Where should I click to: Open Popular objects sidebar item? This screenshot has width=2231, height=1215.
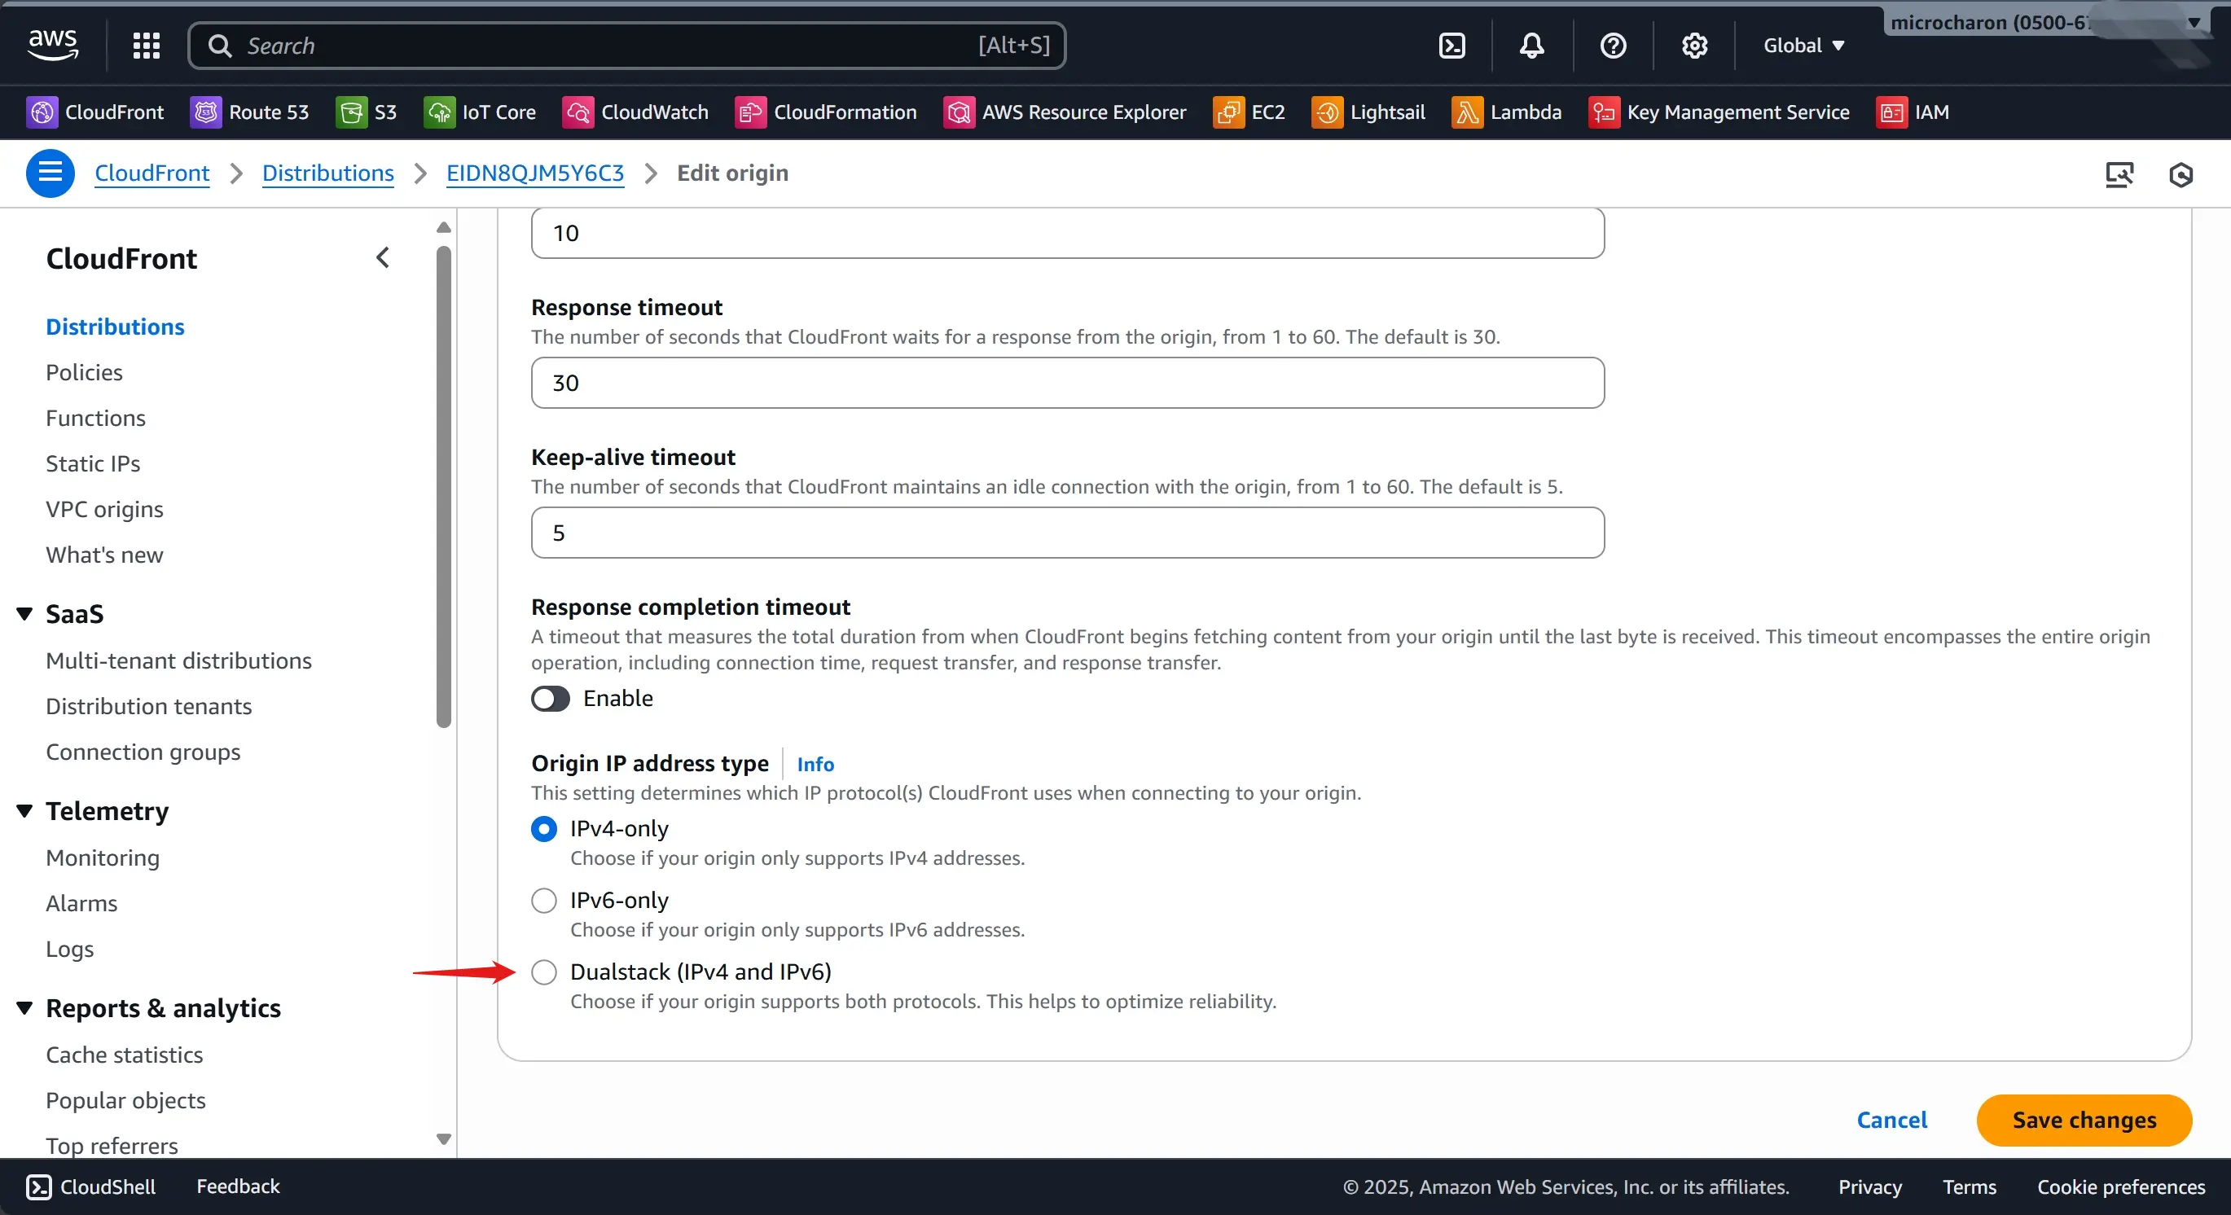pyautogui.click(x=125, y=1101)
